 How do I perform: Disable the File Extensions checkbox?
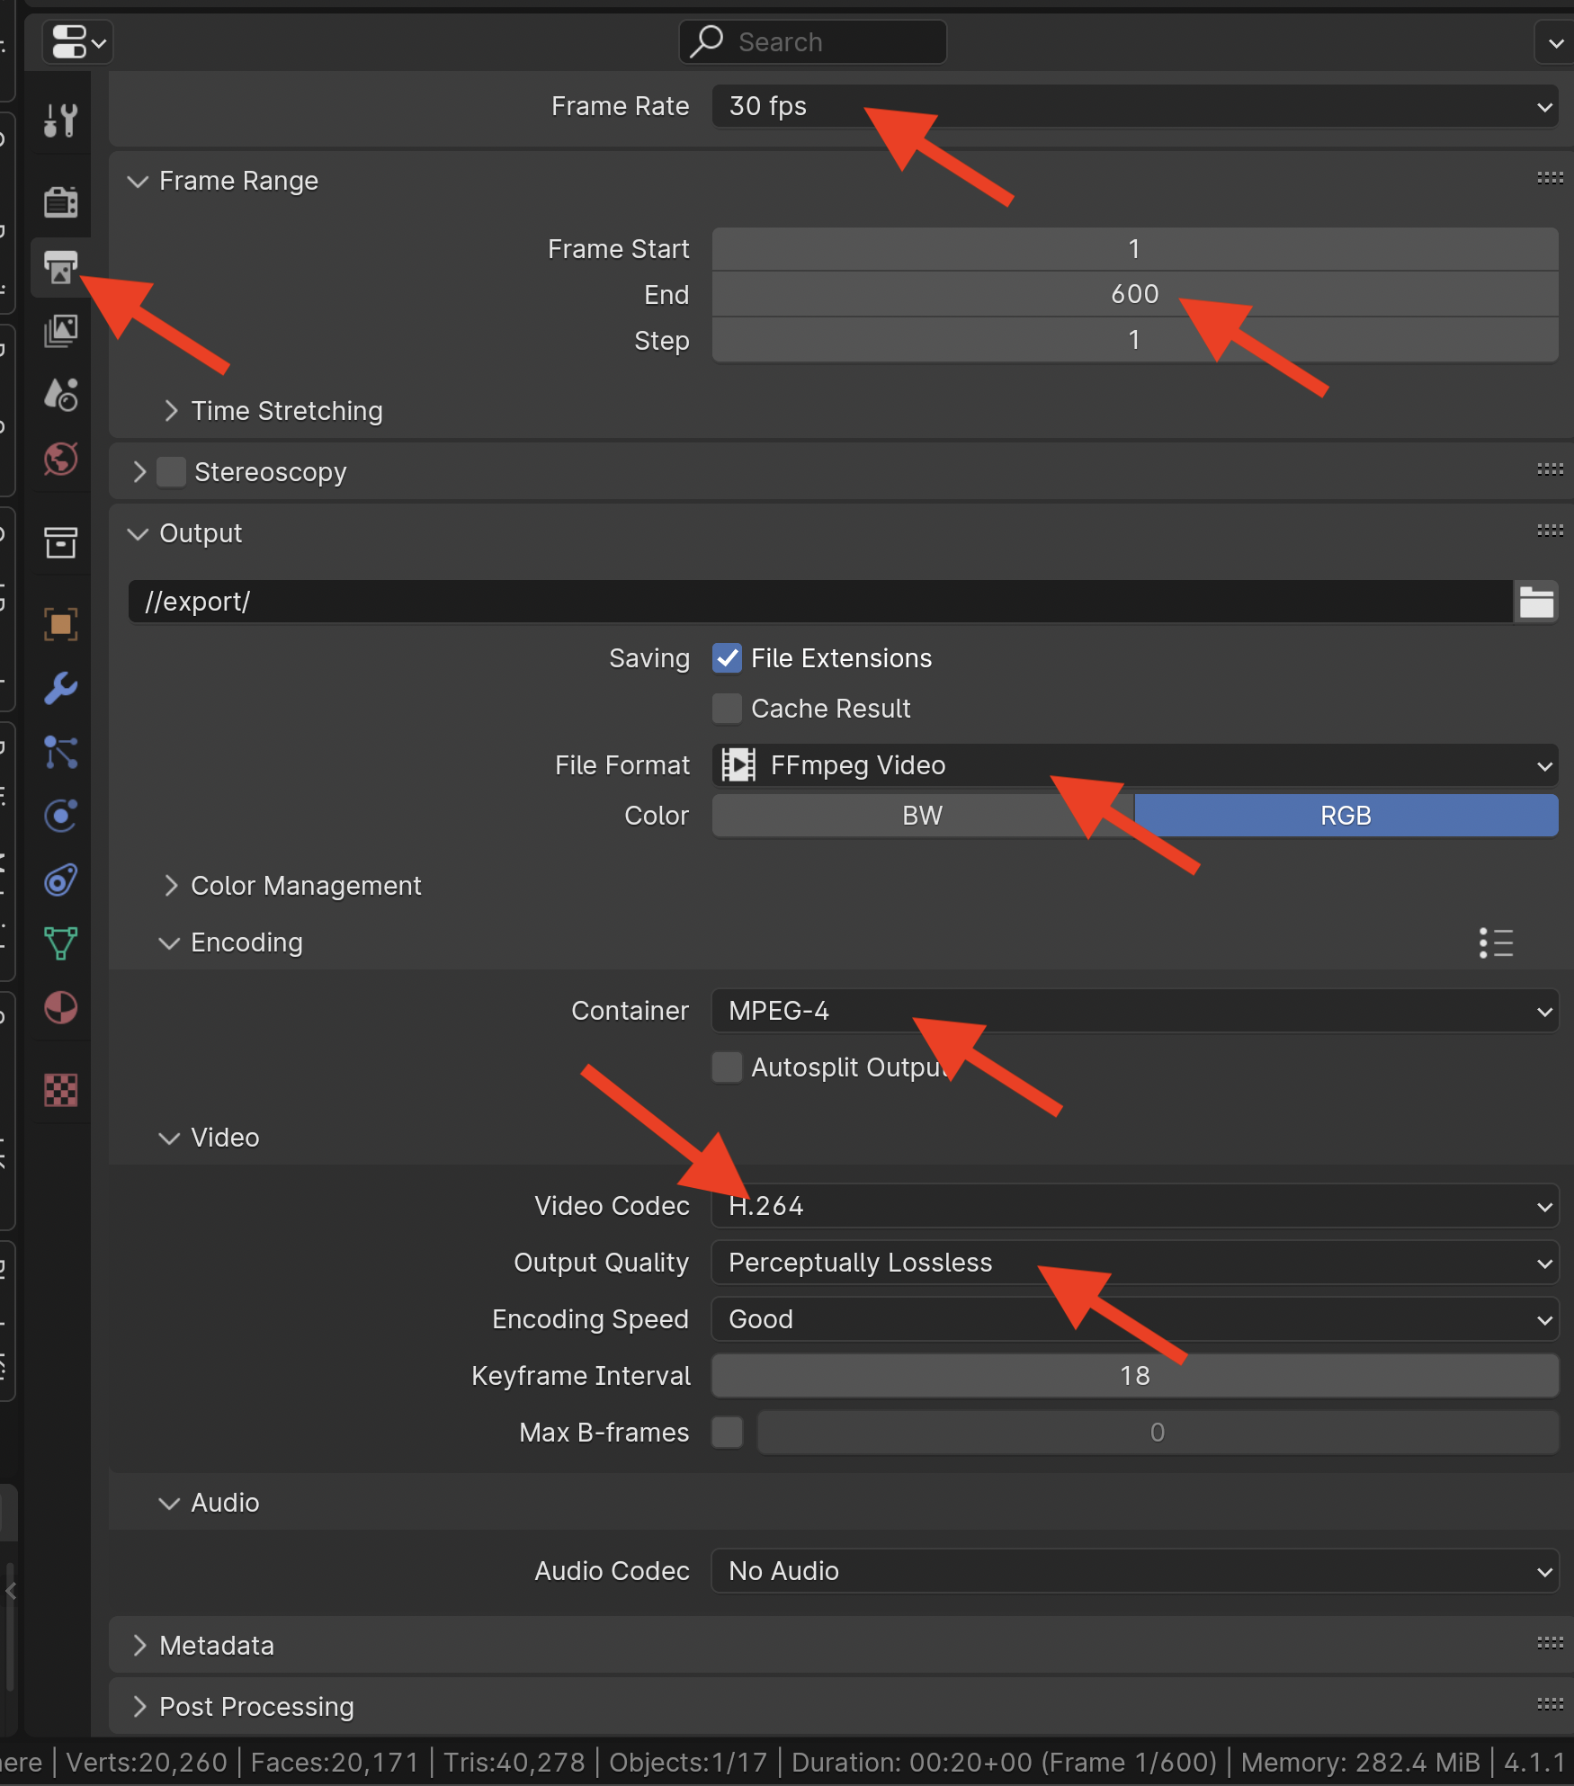[x=727, y=658]
